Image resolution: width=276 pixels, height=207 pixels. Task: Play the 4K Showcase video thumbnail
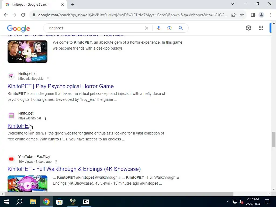click(27, 183)
